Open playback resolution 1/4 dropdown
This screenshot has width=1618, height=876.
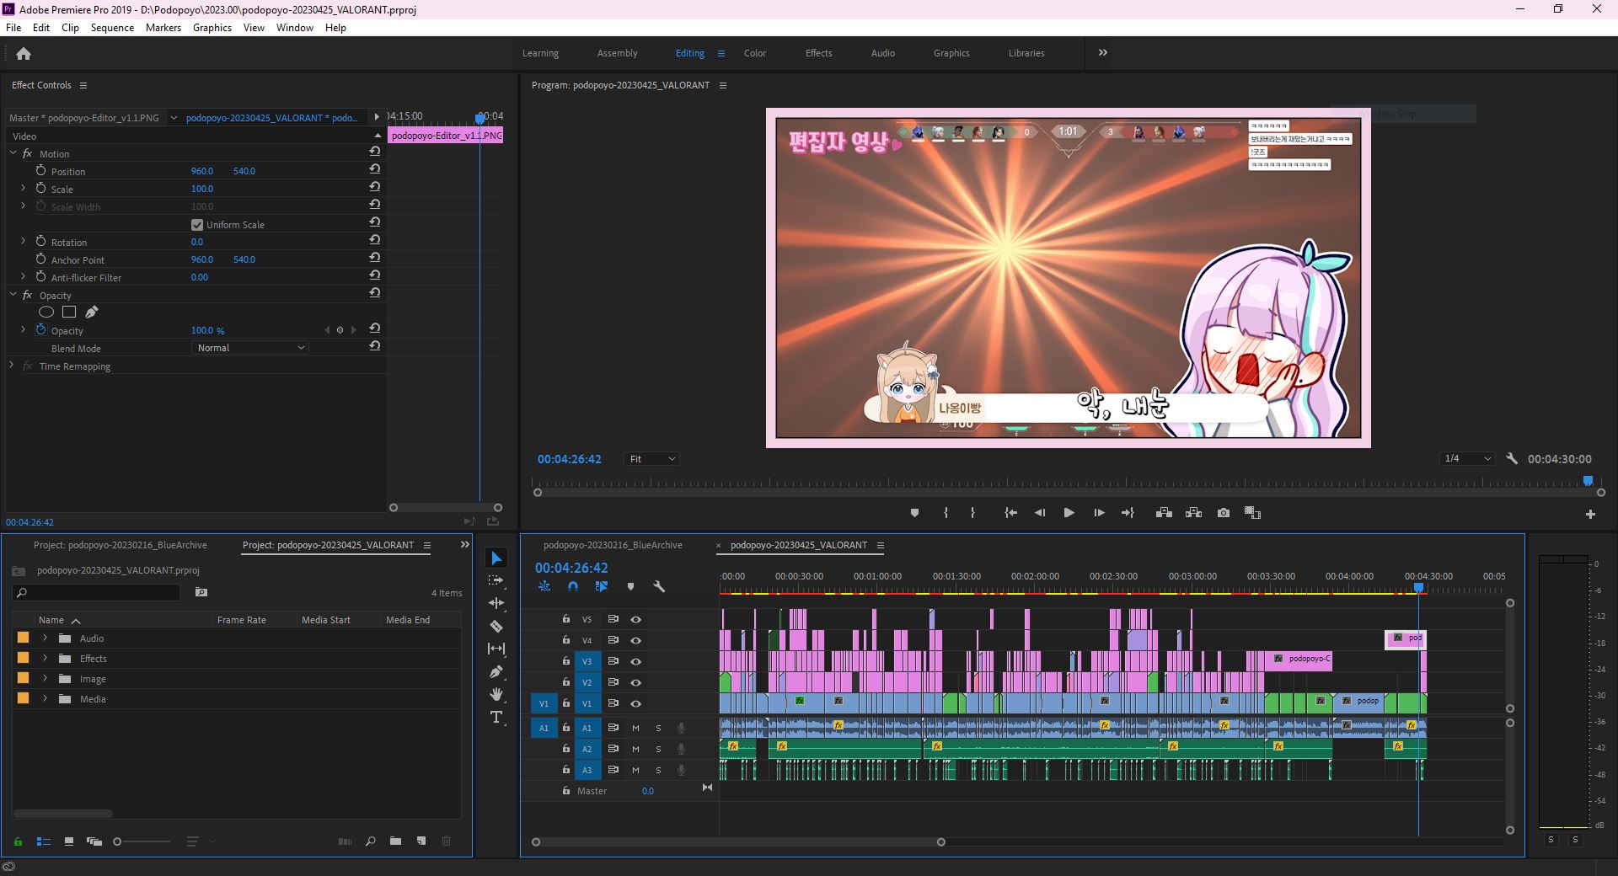click(1467, 459)
